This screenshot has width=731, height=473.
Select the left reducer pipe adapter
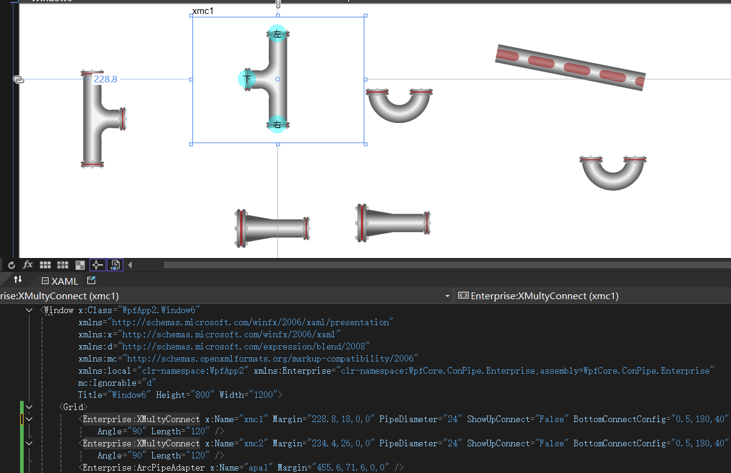[272, 228]
